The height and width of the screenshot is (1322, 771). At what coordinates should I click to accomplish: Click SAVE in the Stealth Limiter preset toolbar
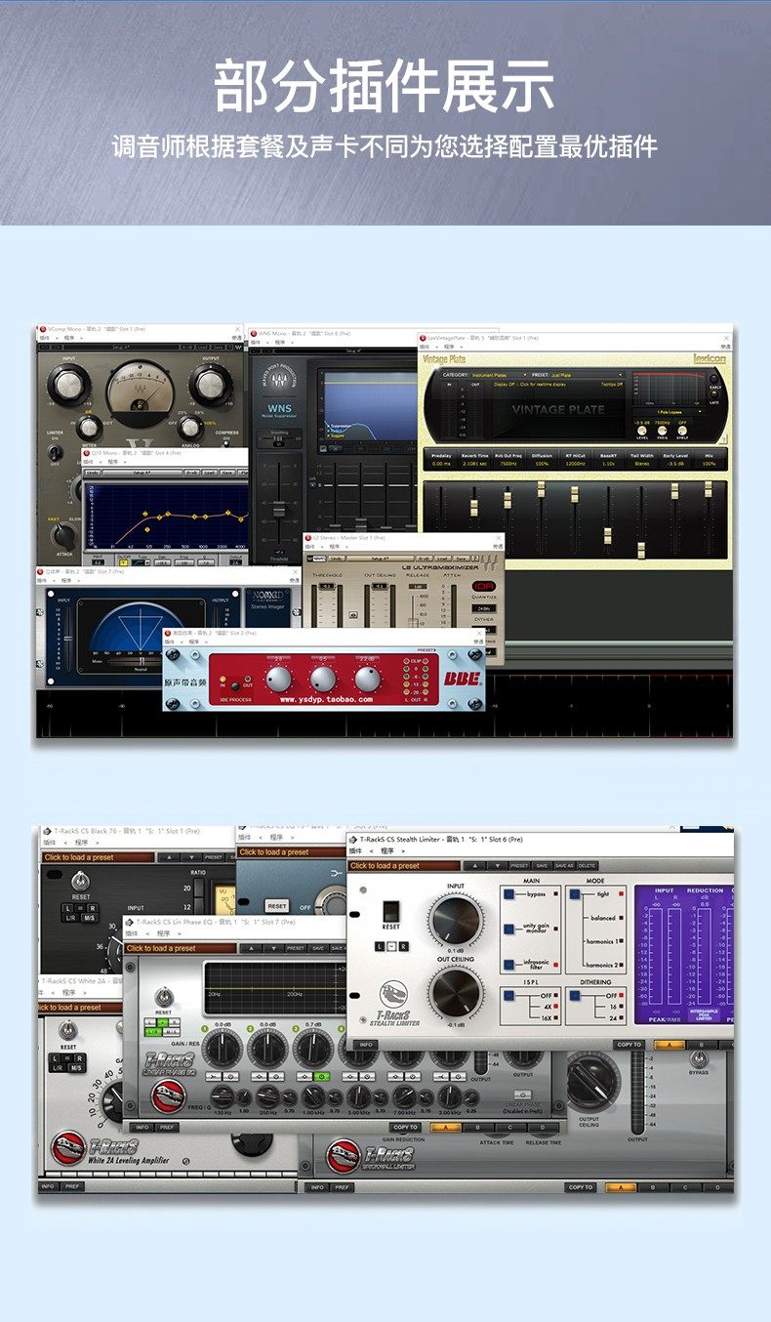coord(542,865)
